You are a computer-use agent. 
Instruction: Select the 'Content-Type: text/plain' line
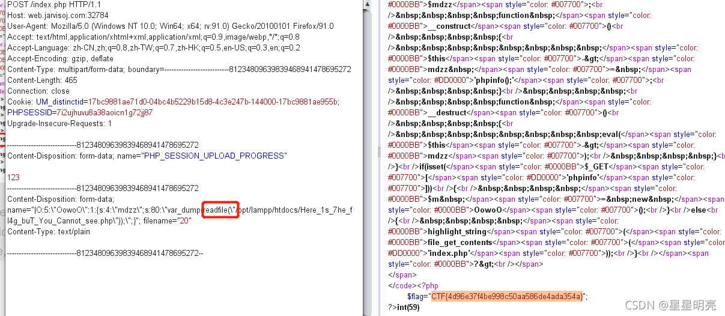tap(49, 232)
